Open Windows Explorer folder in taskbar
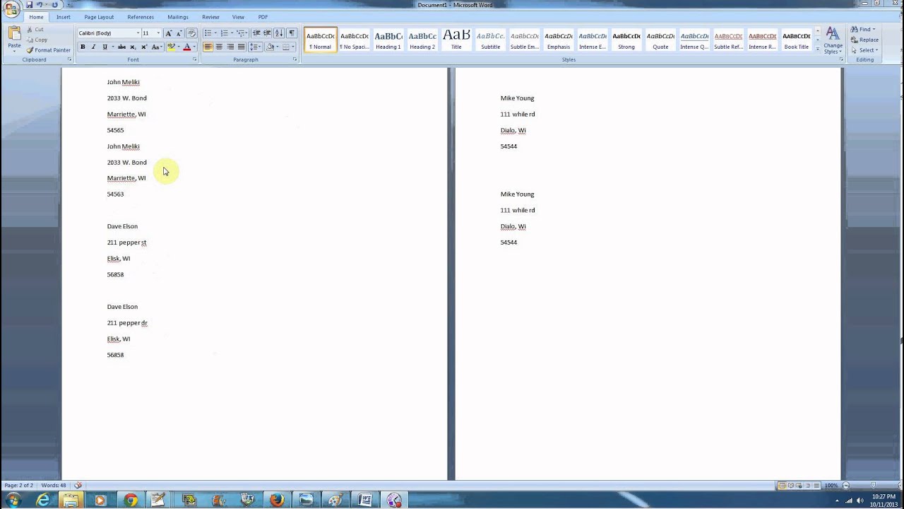Image resolution: width=904 pixels, height=509 pixels. coord(71,500)
